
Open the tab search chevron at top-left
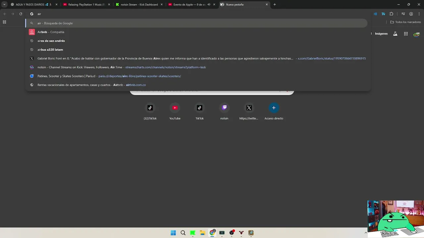pyautogui.click(x=4, y=5)
